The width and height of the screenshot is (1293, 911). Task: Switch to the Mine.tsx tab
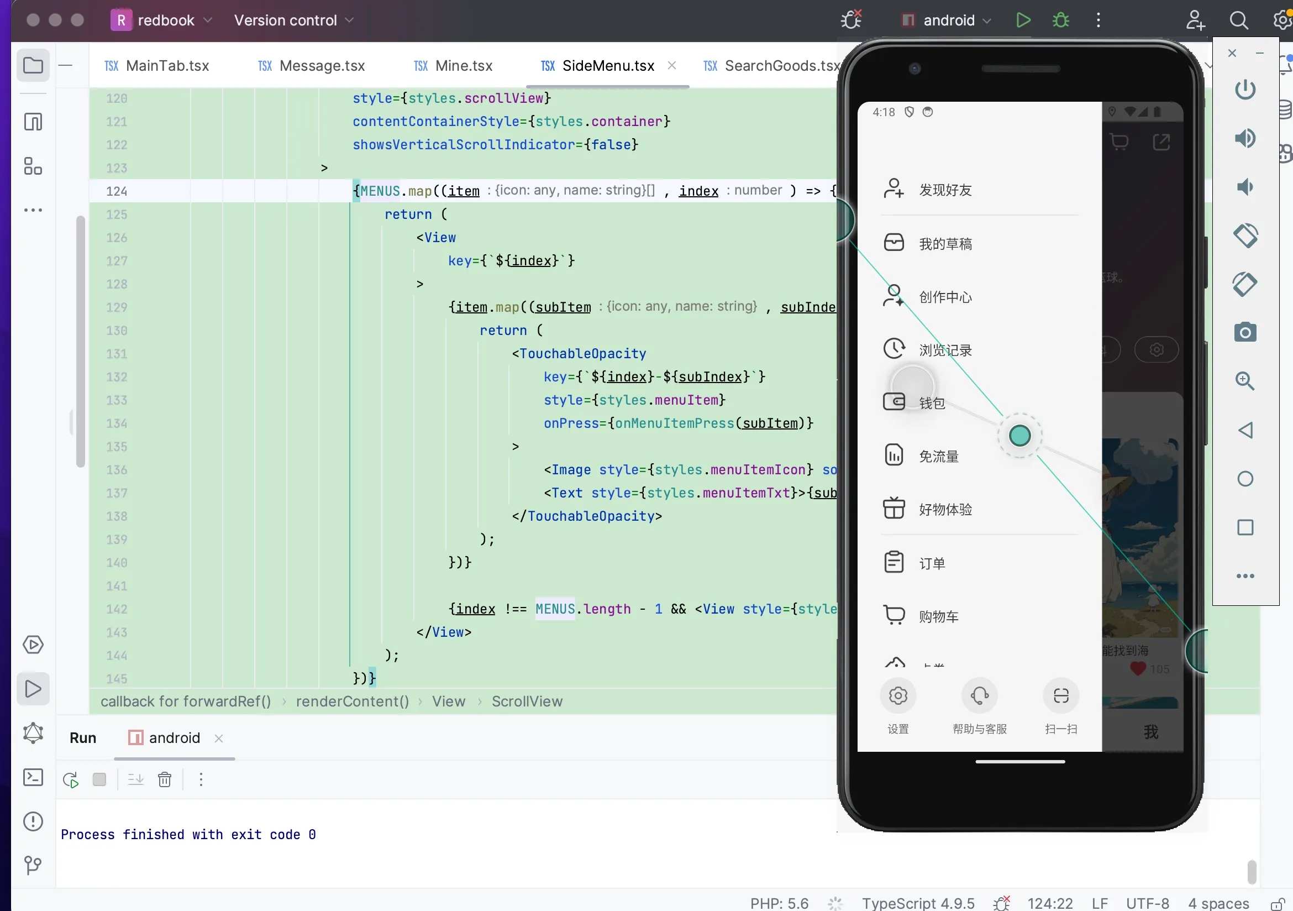click(453, 66)
